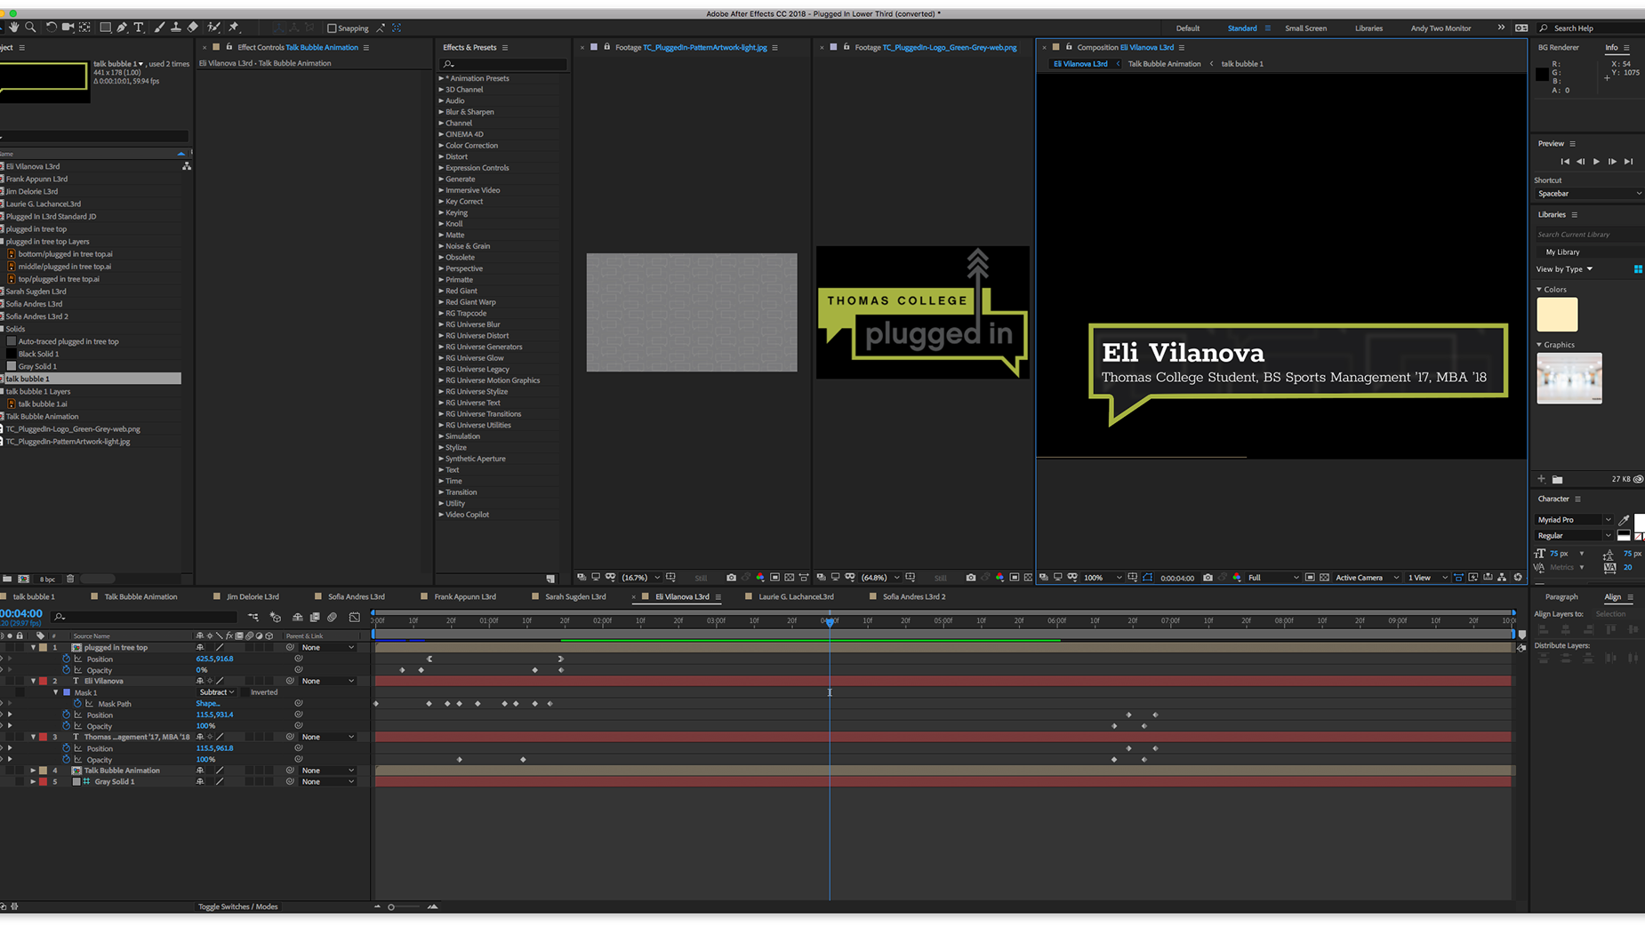Toggle the Opacity stopwatch for plugged in tree top
The image size is (1645, 927).
67,670
